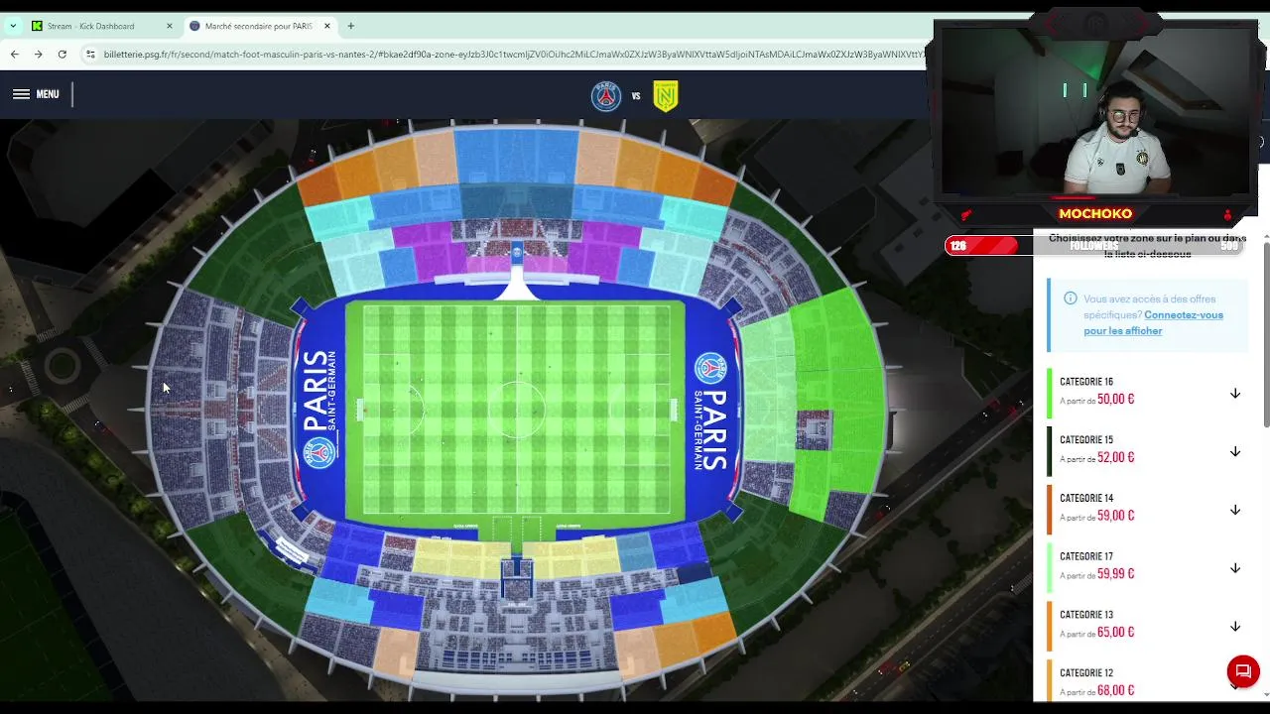Click the 52,00 € price

pyautogui.click(x=1115, y=457)
